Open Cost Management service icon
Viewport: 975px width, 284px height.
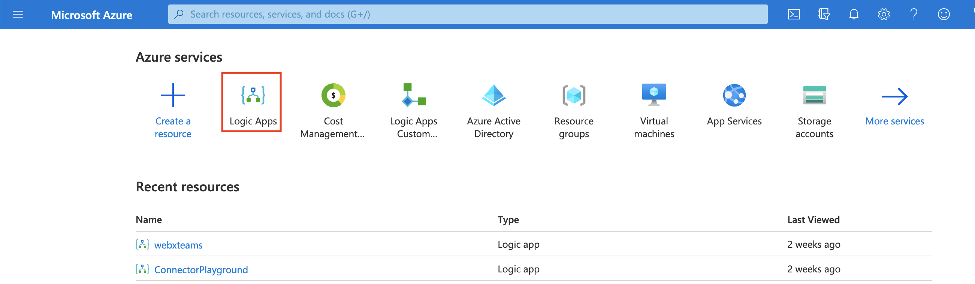click(x=333, y=95)
